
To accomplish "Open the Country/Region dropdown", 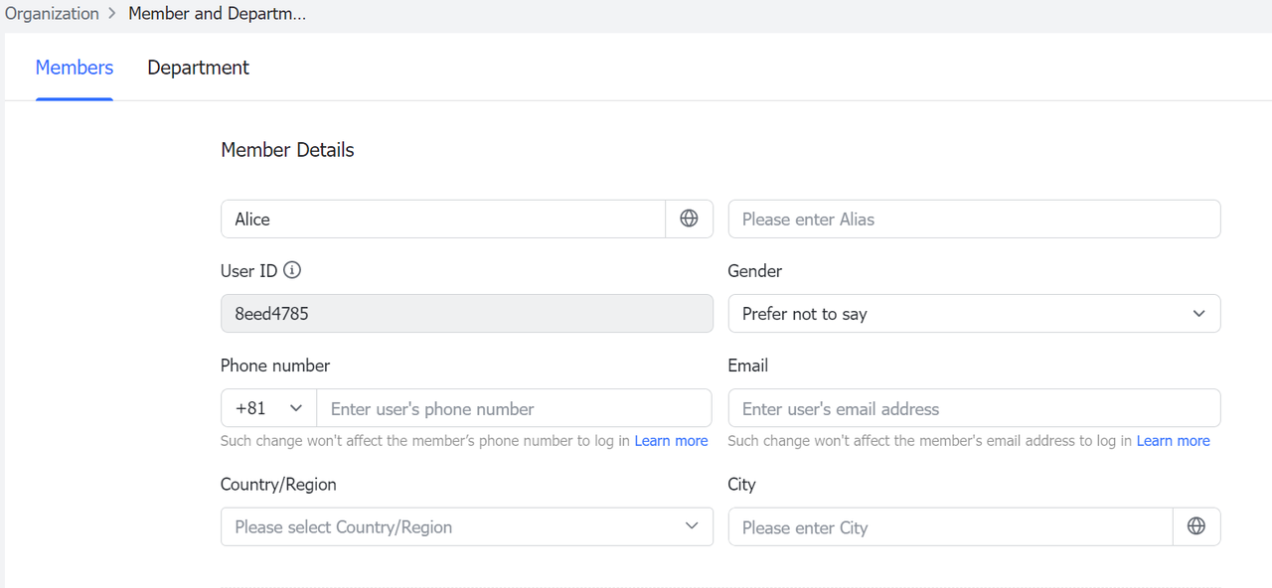I will 466,526.
